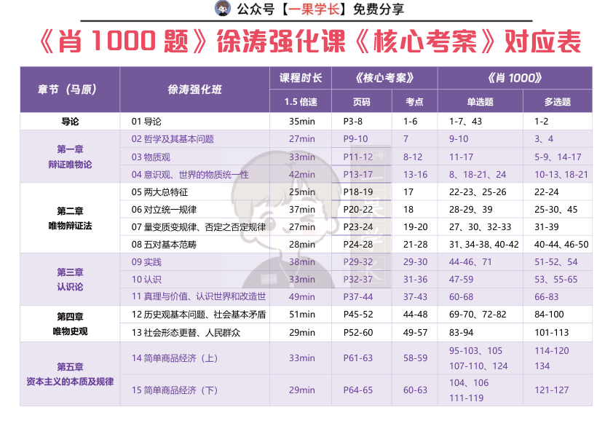Click the 单选题 subheader

pyautogui.click(x=480, y=102)
